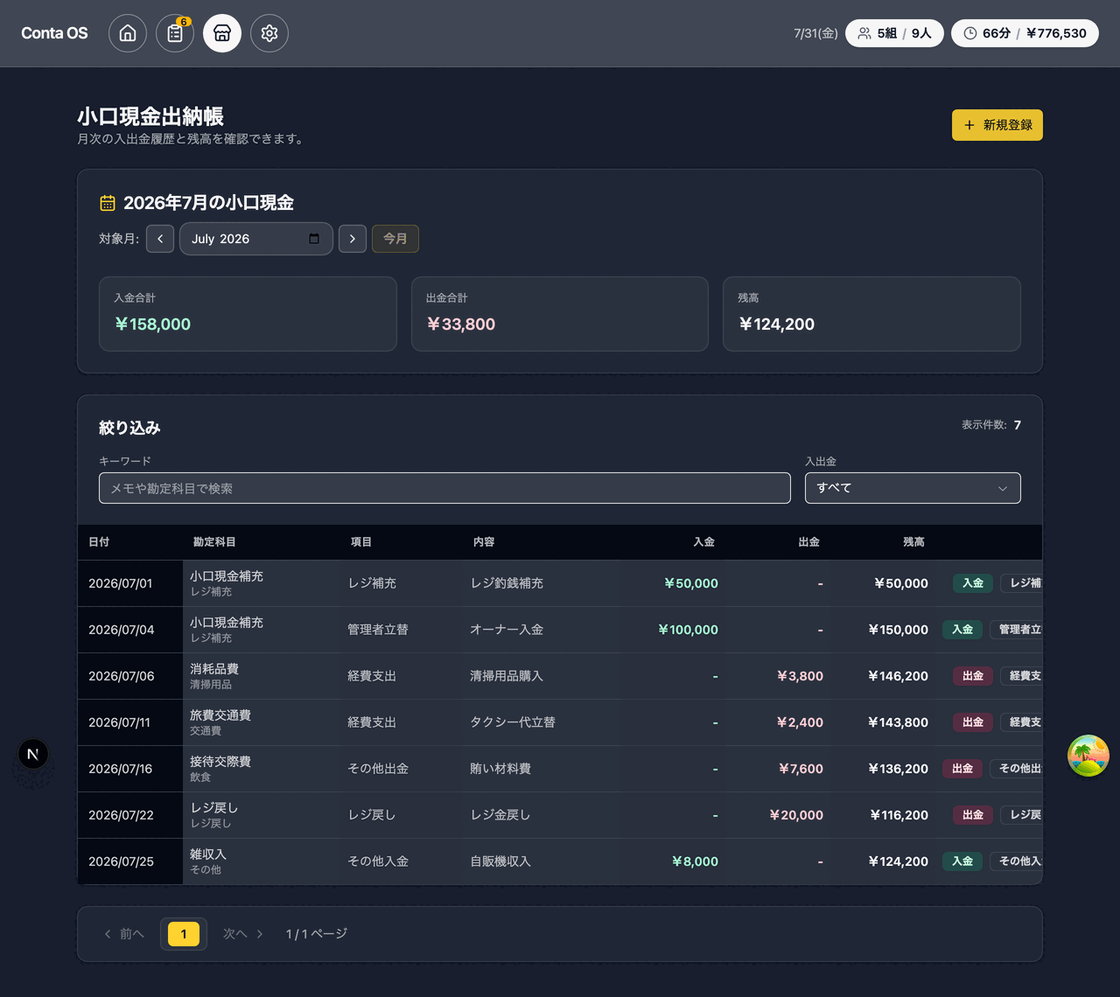Go to next month with right chevron
The height and width of the screenshot is (997, 1120).
coord(353,239)
